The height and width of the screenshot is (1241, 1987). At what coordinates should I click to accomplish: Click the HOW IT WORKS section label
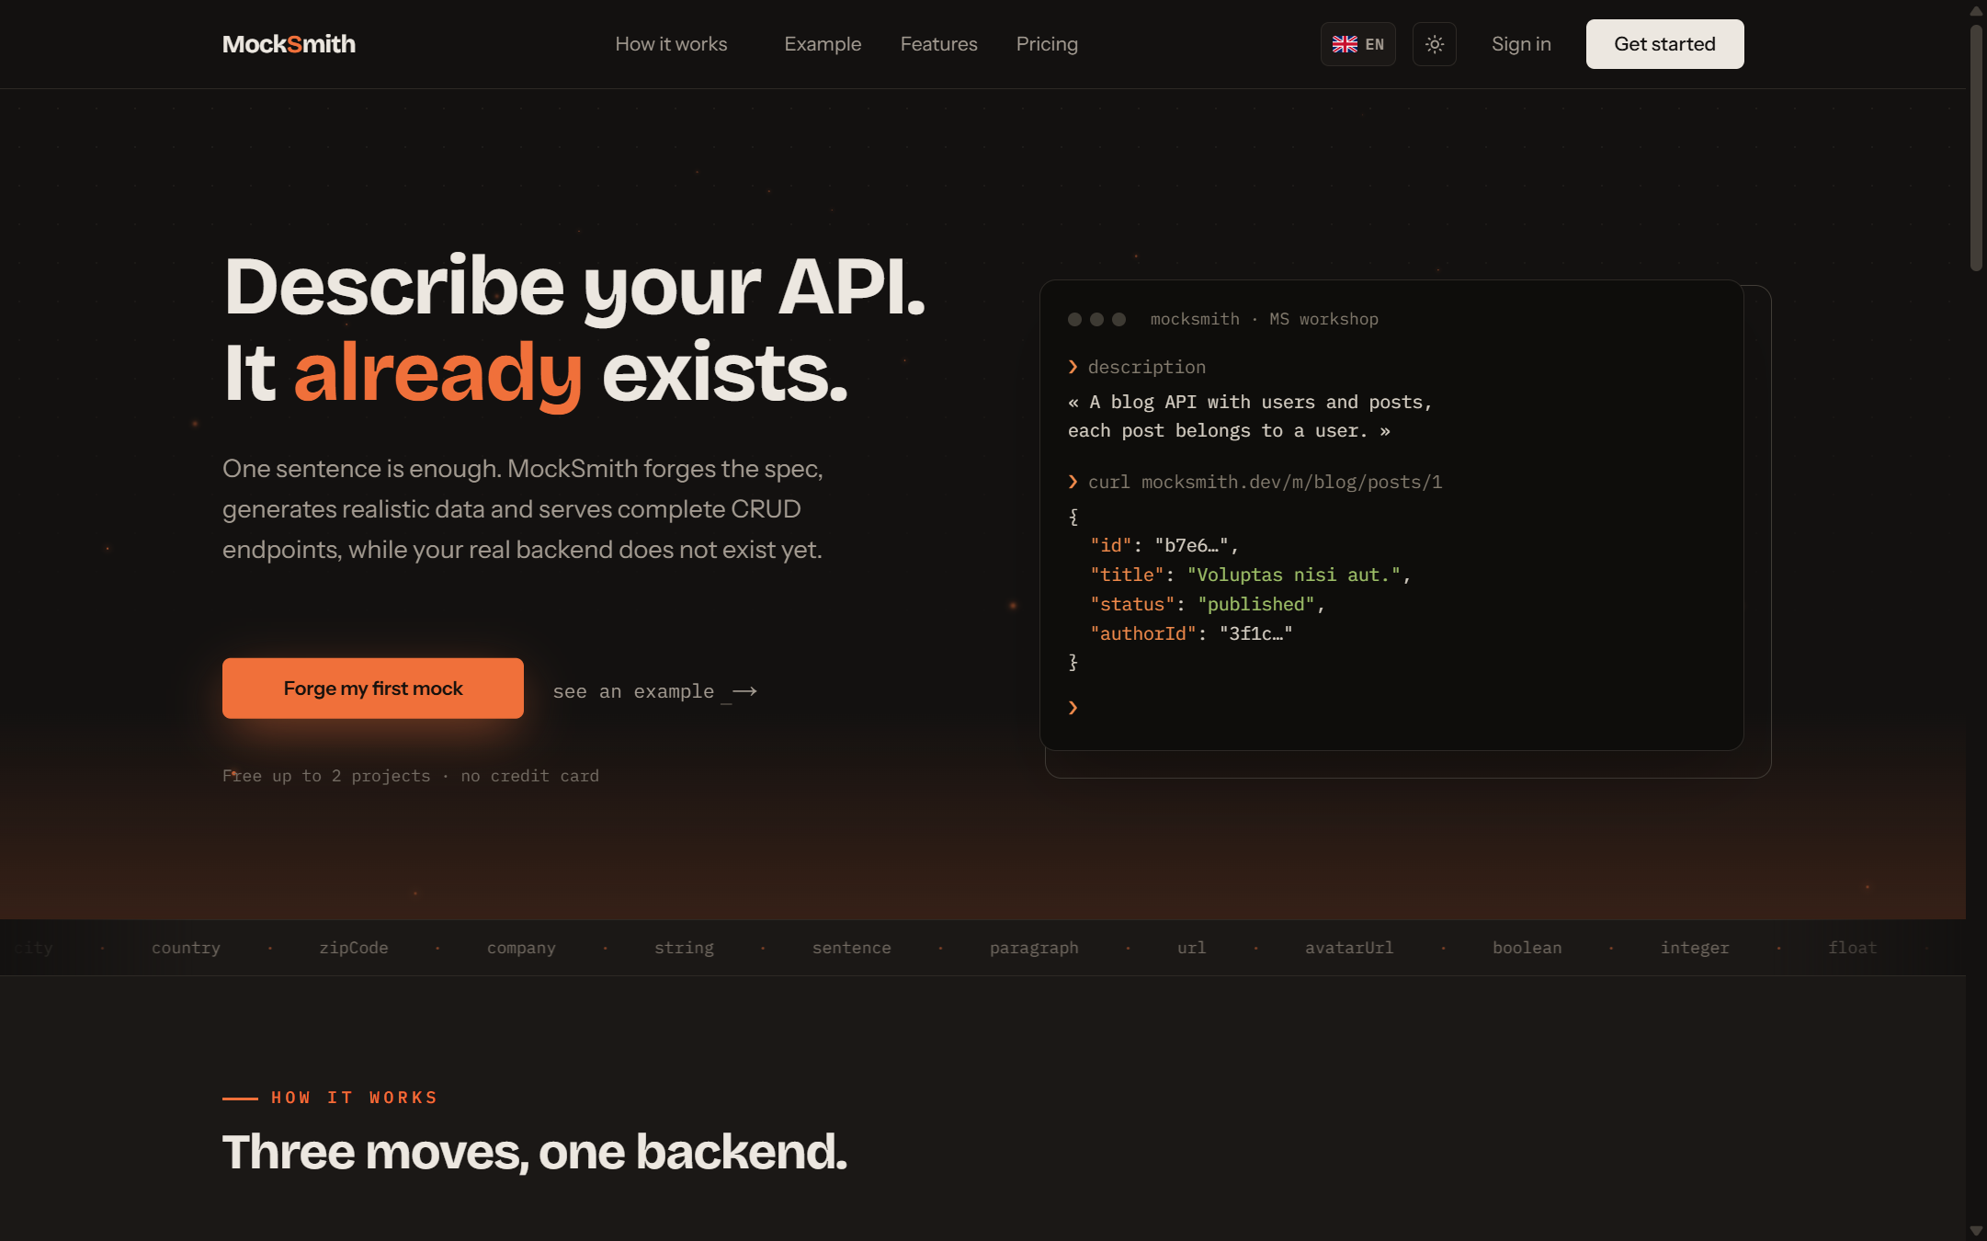coord(355,1098)
